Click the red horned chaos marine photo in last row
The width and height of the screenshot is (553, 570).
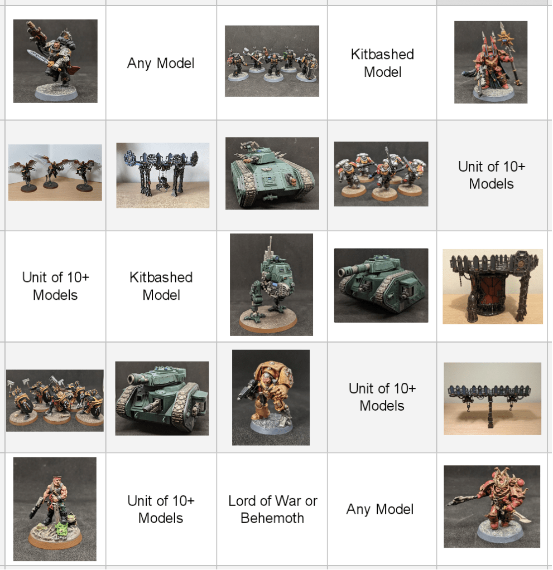pyautogui.click(x=492, y=506)
